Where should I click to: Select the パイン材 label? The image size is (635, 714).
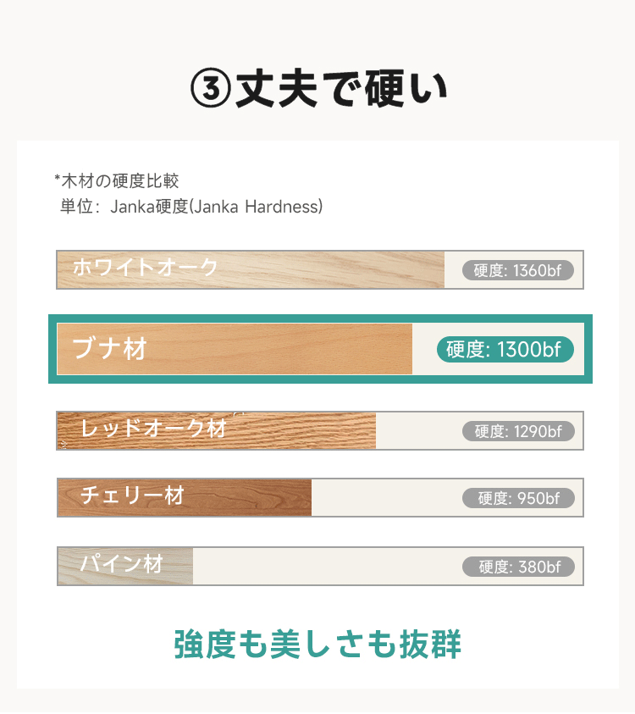click(x=121, y=563)
